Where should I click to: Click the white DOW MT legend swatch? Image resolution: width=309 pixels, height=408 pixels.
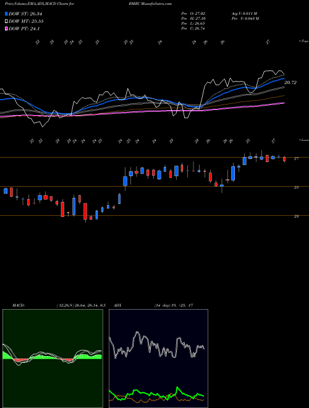coord(6,22)
